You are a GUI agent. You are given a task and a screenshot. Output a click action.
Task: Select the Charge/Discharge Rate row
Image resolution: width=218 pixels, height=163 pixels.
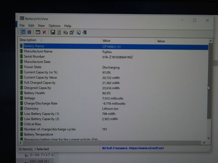pos(114,104)
